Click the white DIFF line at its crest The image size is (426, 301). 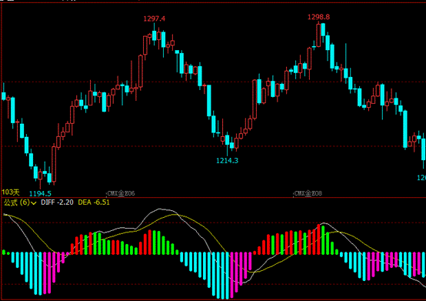[160, 209]
